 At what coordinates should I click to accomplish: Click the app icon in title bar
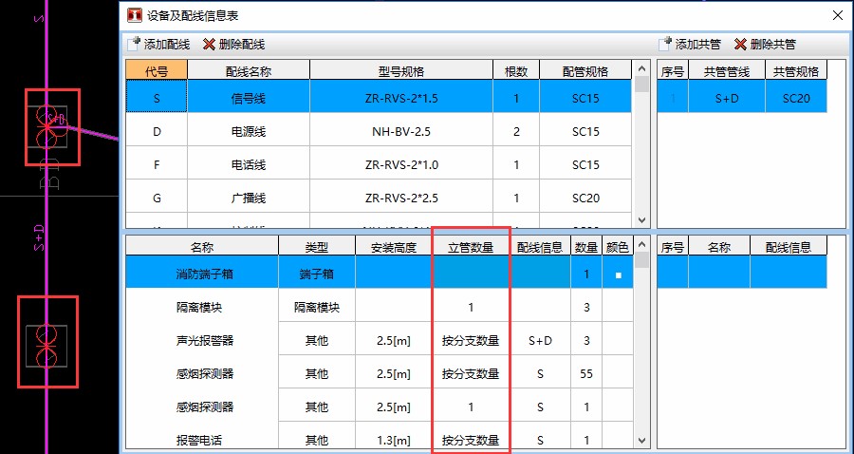pos(135,15)
